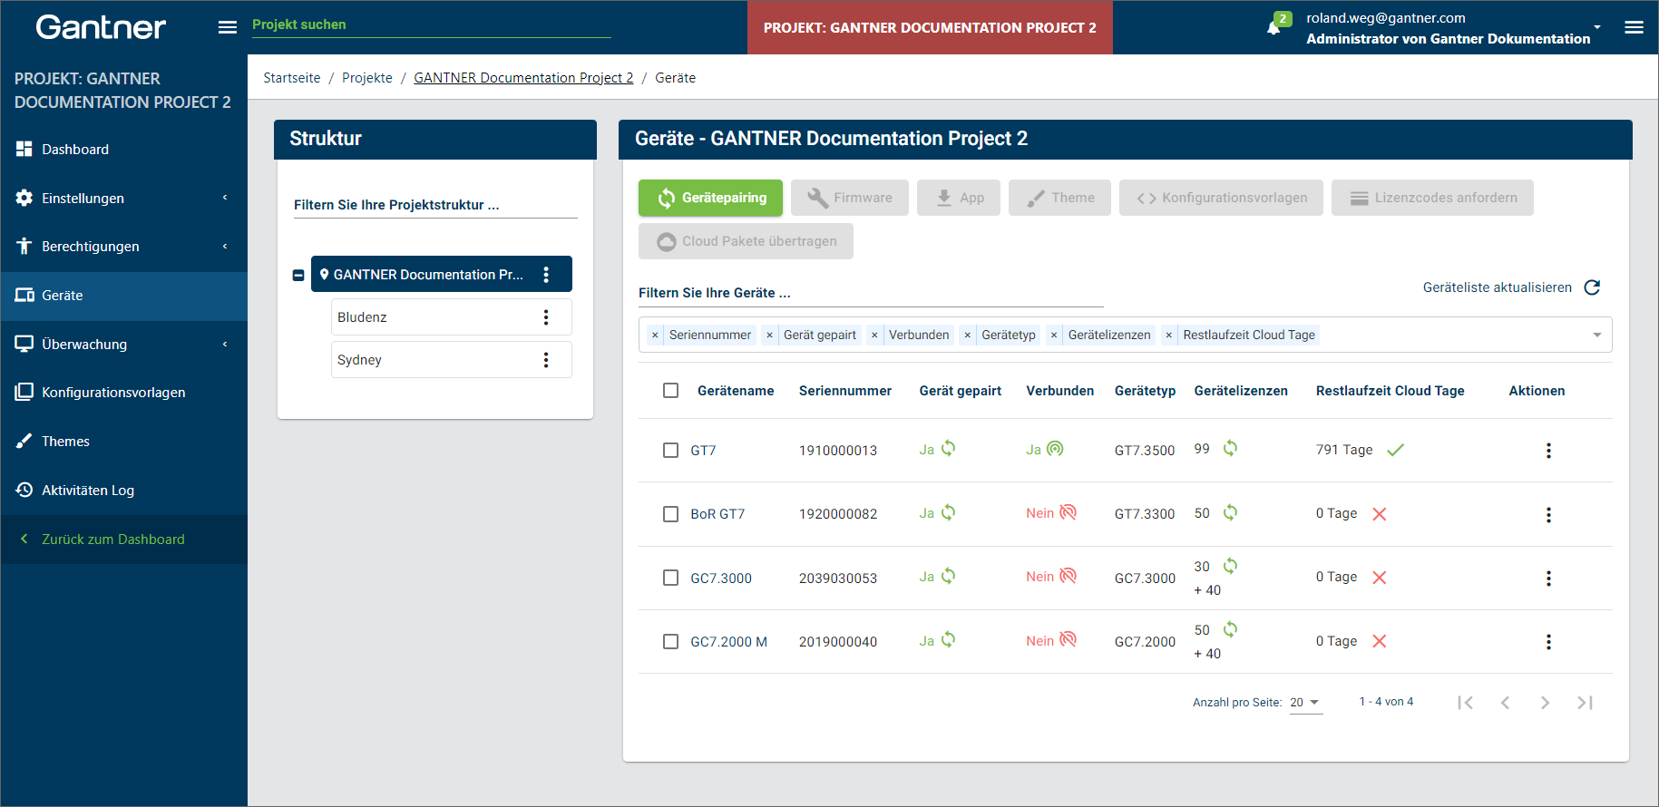Focus the Filtern Sie Ihre Geräte field

(871, 293)
